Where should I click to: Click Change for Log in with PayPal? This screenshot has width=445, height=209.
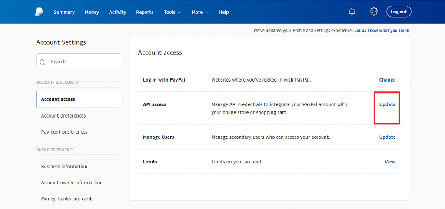[387, 80]
